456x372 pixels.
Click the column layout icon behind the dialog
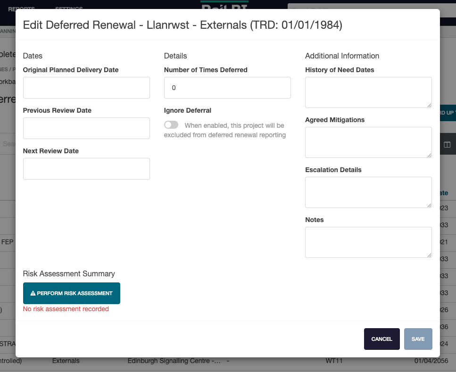(x=447, y=145)
